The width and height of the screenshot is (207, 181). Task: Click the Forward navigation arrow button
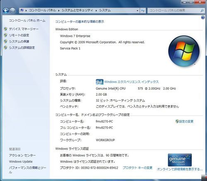[x=12, y=10]
